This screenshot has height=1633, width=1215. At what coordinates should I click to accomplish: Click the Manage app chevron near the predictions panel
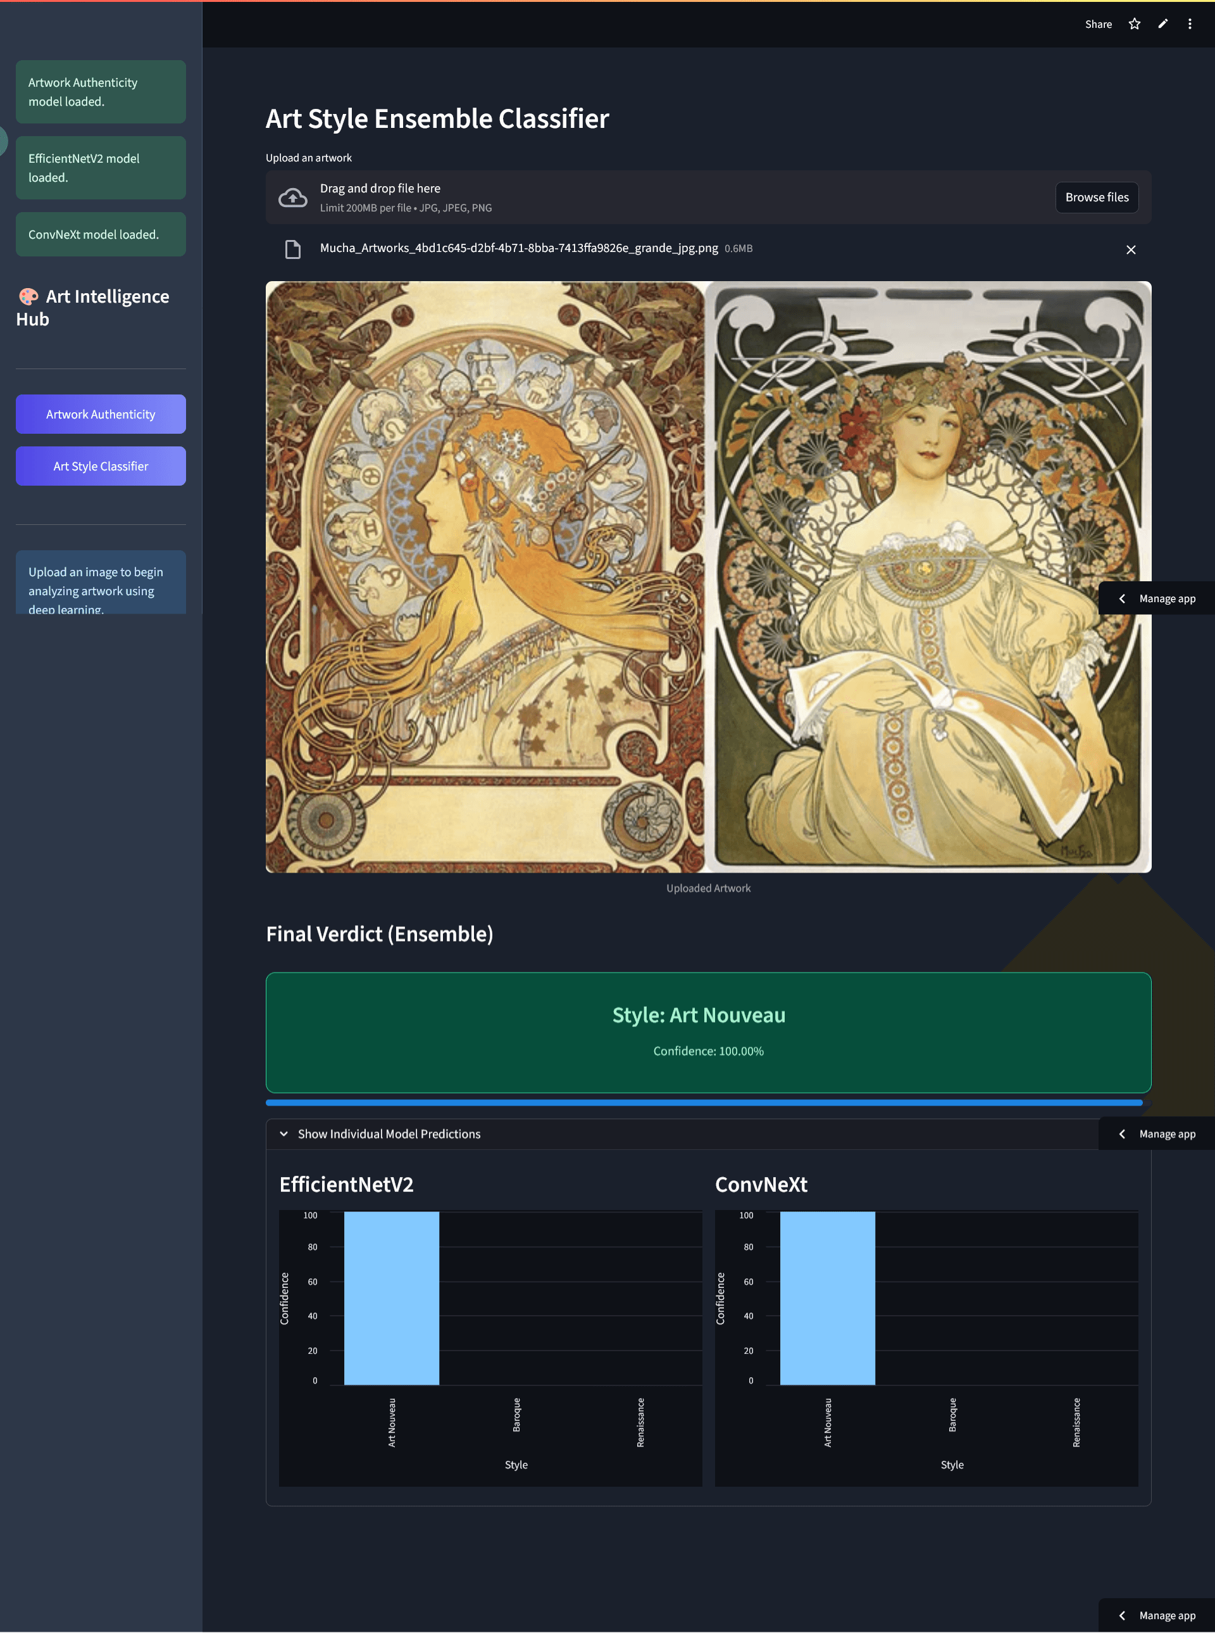tap(1123, 1134)
